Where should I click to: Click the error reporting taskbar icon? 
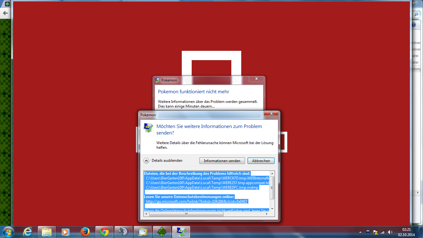click(181, 232)
